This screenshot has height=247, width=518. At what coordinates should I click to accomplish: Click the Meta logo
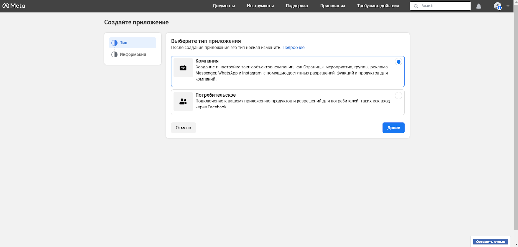pos(14,6)
